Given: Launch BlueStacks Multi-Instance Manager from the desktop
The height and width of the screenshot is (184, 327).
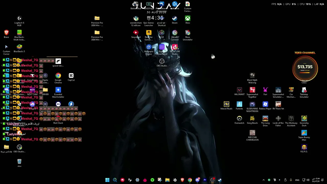Looking at the screenshot, I should (19, 35).
